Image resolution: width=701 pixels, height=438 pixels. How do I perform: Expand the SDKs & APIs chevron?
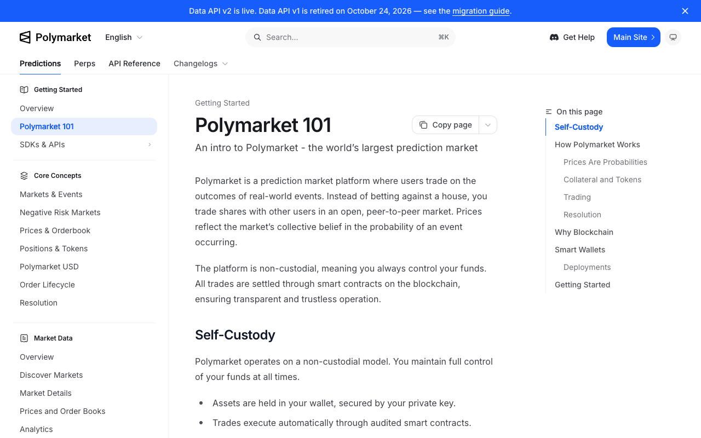(150, 145)
